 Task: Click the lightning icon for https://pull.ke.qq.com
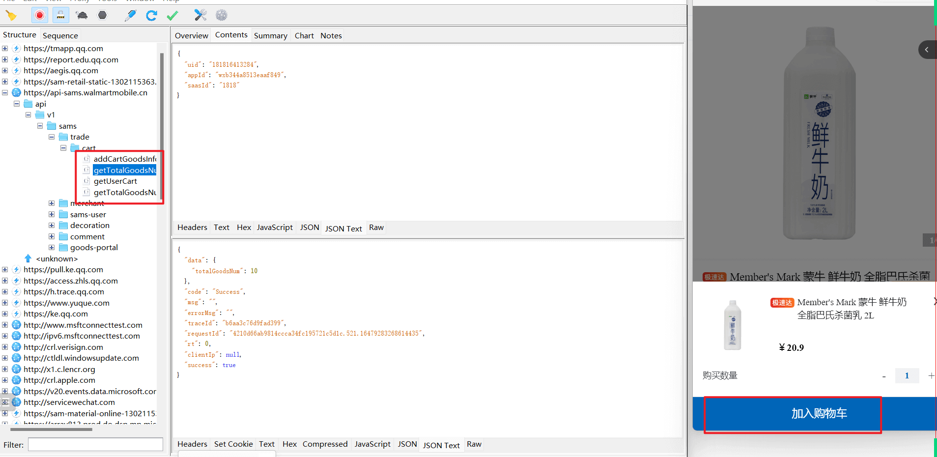coord(16,270)
